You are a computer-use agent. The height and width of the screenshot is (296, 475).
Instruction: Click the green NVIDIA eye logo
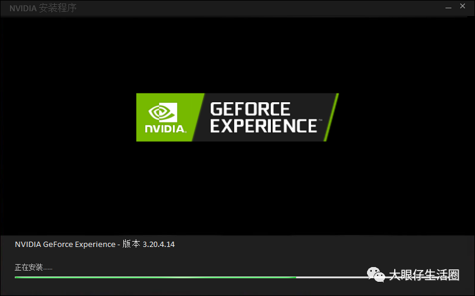pos(163,112)
